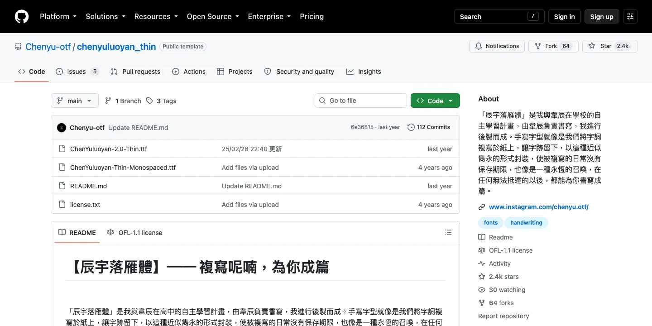Open the Pull requests tab
The height and width of the screenshot is (326, 652).
(135, 72)
